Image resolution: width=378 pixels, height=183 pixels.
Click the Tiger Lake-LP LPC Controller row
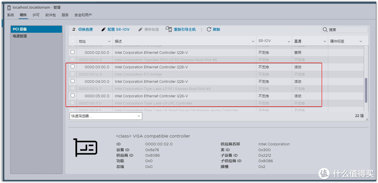click(216, 103)
